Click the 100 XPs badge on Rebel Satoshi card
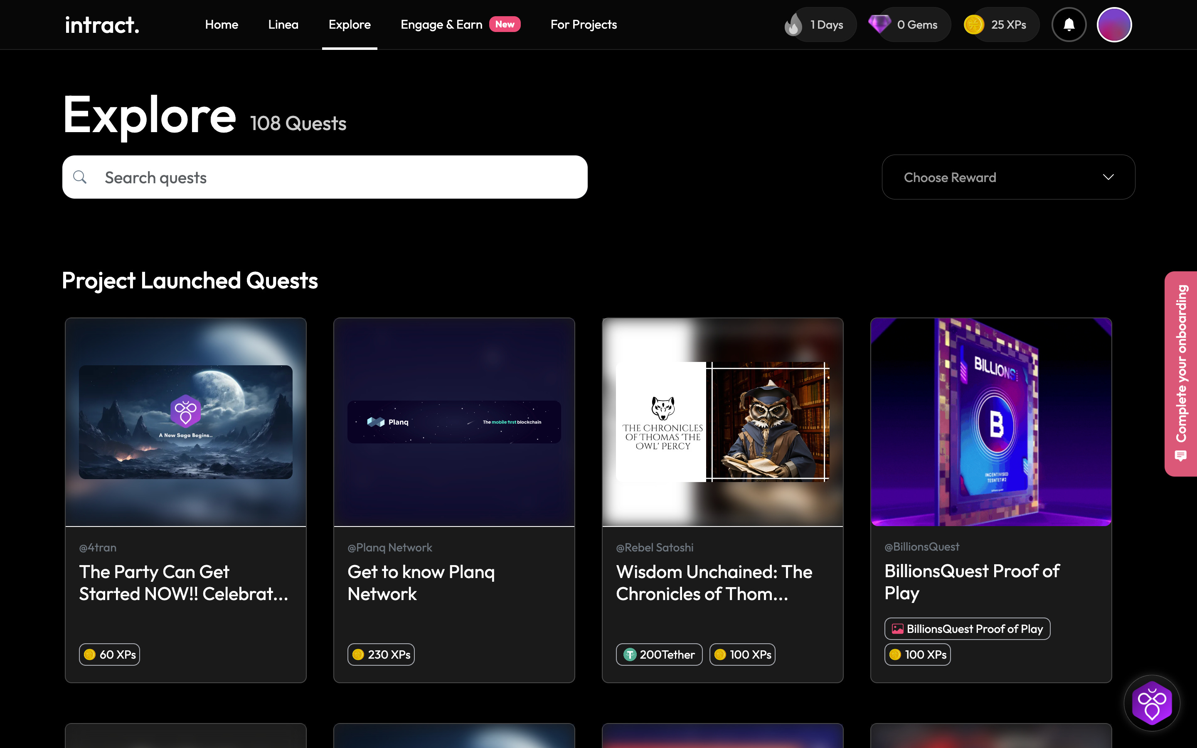 point(742,654)
